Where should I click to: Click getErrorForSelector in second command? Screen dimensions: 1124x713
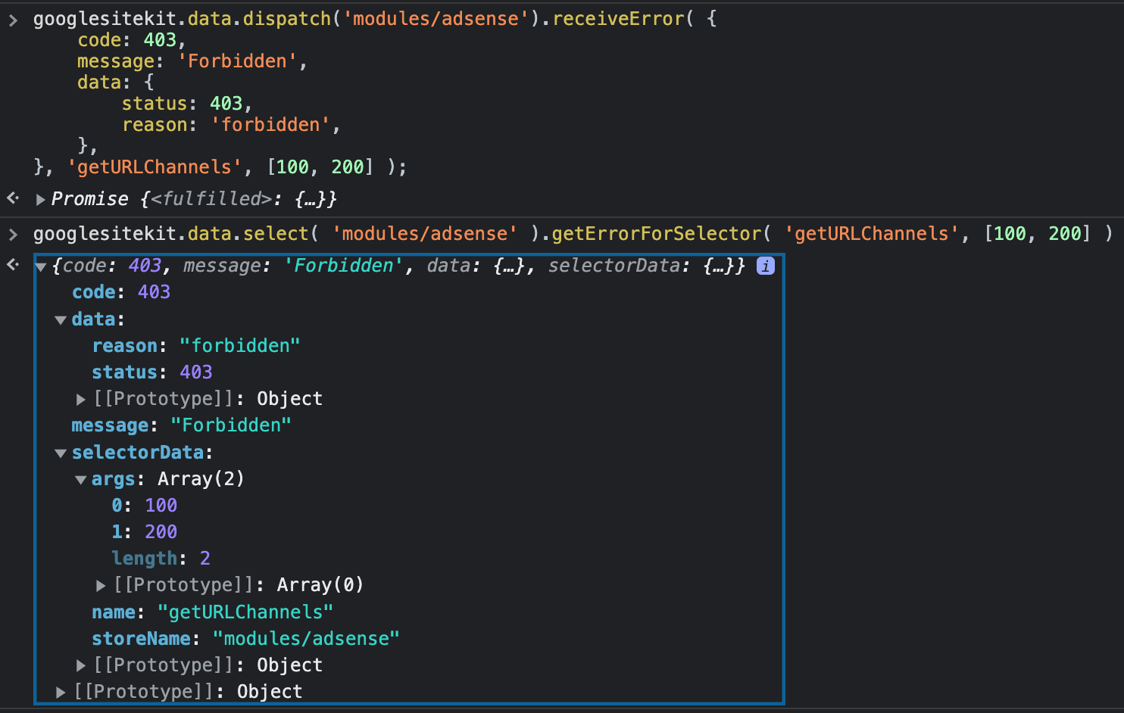[656, 234]
